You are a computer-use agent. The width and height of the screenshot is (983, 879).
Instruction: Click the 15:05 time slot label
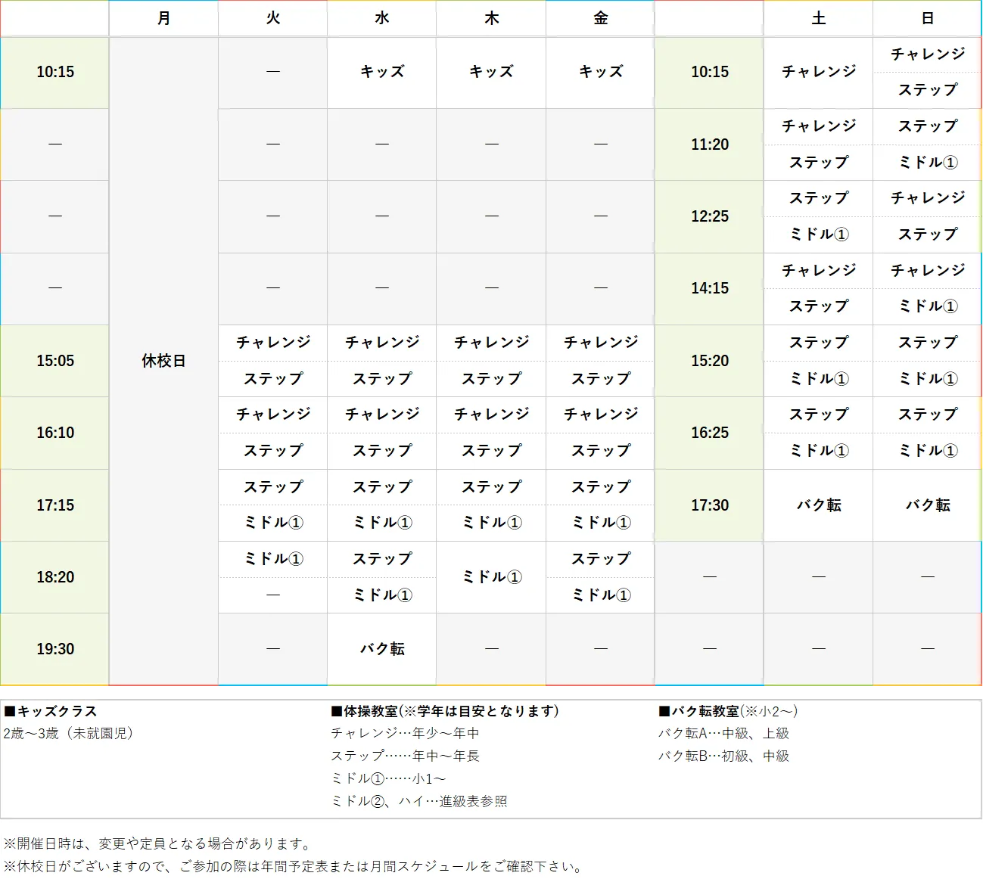pyautogui.click(x=54, y=361)
